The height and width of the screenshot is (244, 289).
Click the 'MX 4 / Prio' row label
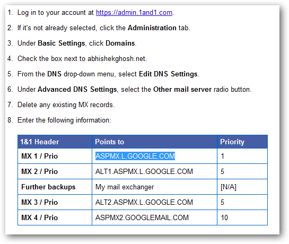coord(39,217)
